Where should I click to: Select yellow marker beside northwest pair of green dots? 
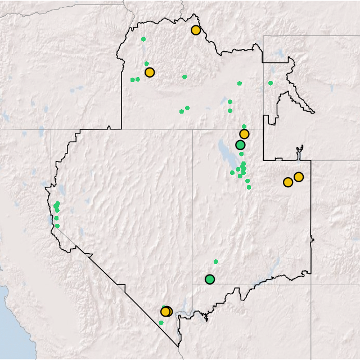point(150,73)
